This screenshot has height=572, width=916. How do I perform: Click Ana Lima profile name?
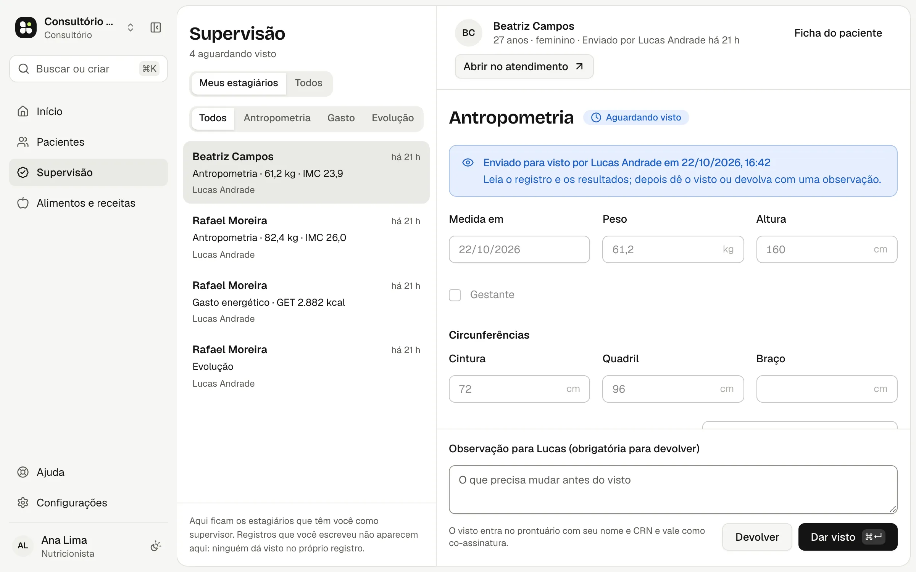click(64, 540)
